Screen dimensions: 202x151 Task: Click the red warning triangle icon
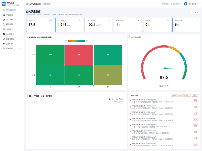(x=138, y=21)
